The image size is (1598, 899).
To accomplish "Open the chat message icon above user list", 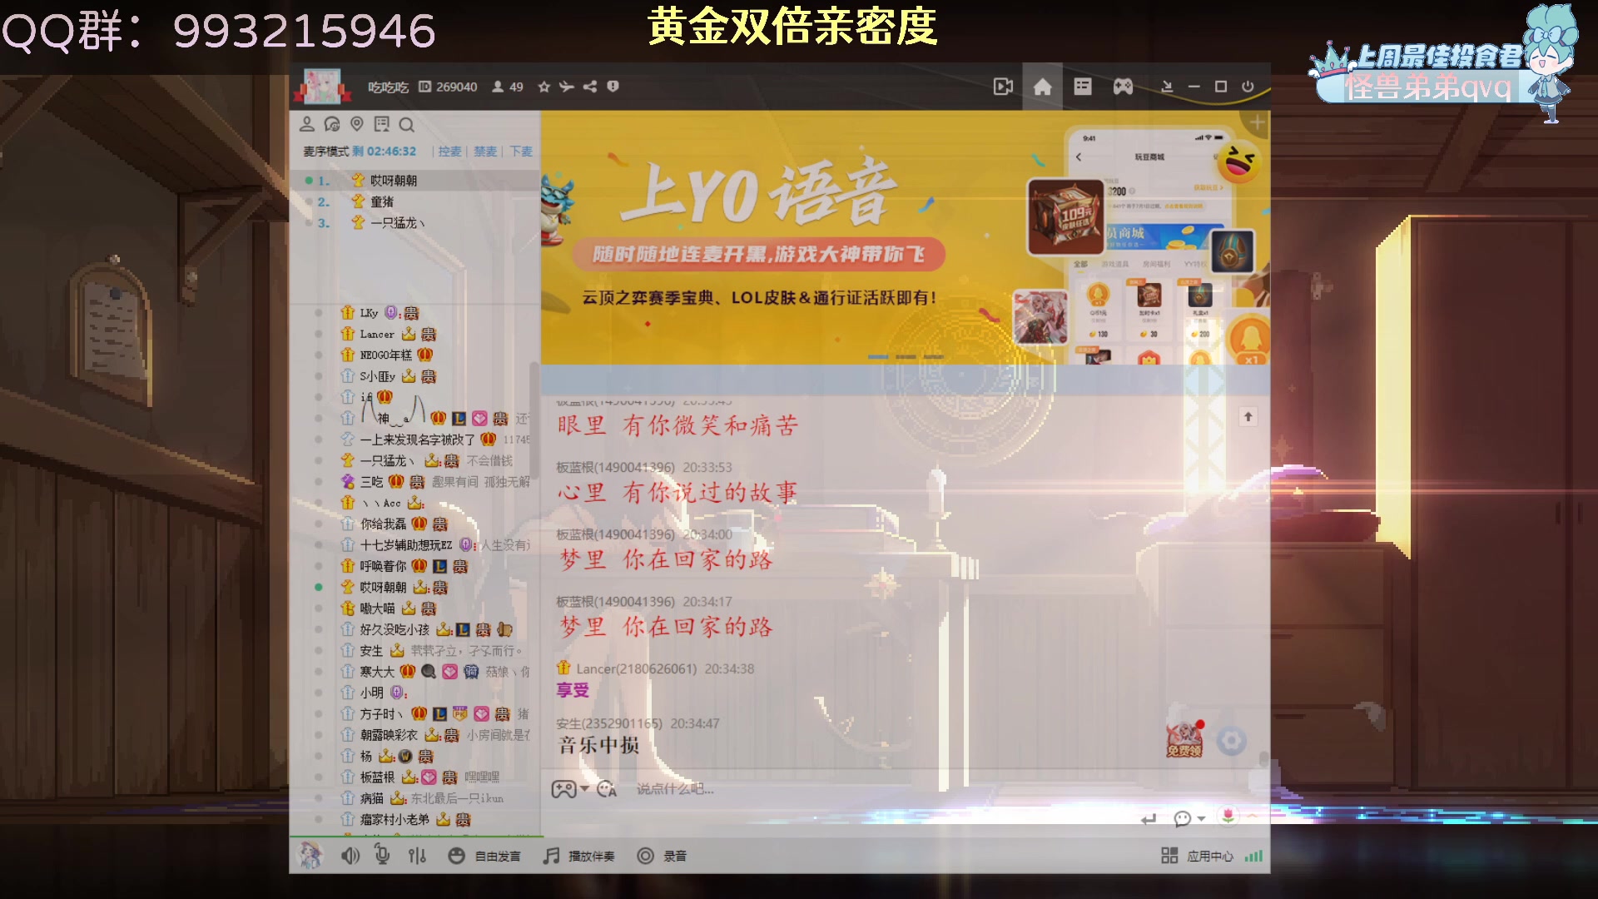I will (331, 124).
